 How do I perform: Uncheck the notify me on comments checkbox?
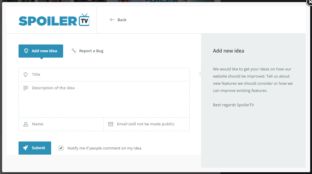click(61, 148)
